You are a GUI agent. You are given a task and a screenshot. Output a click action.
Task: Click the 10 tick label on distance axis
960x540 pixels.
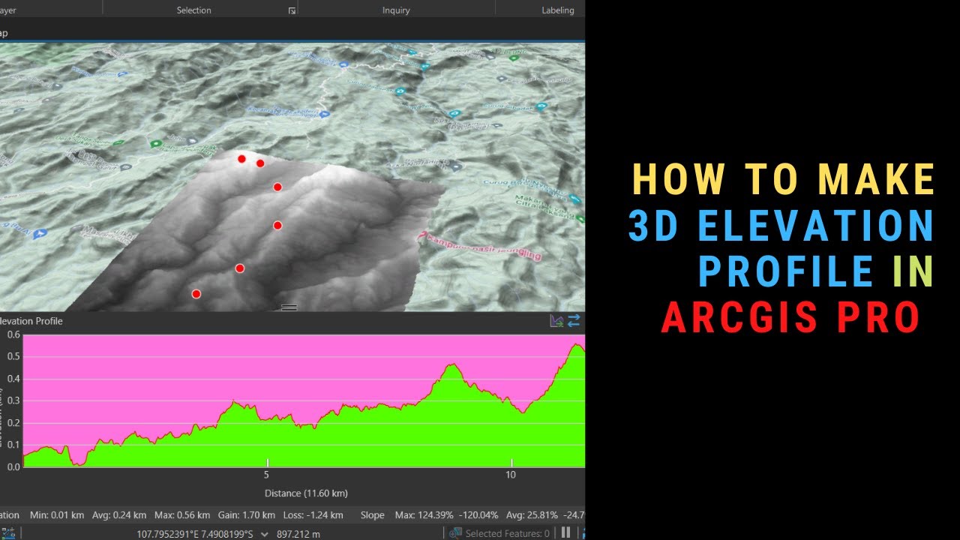click(x=510, y=475)
